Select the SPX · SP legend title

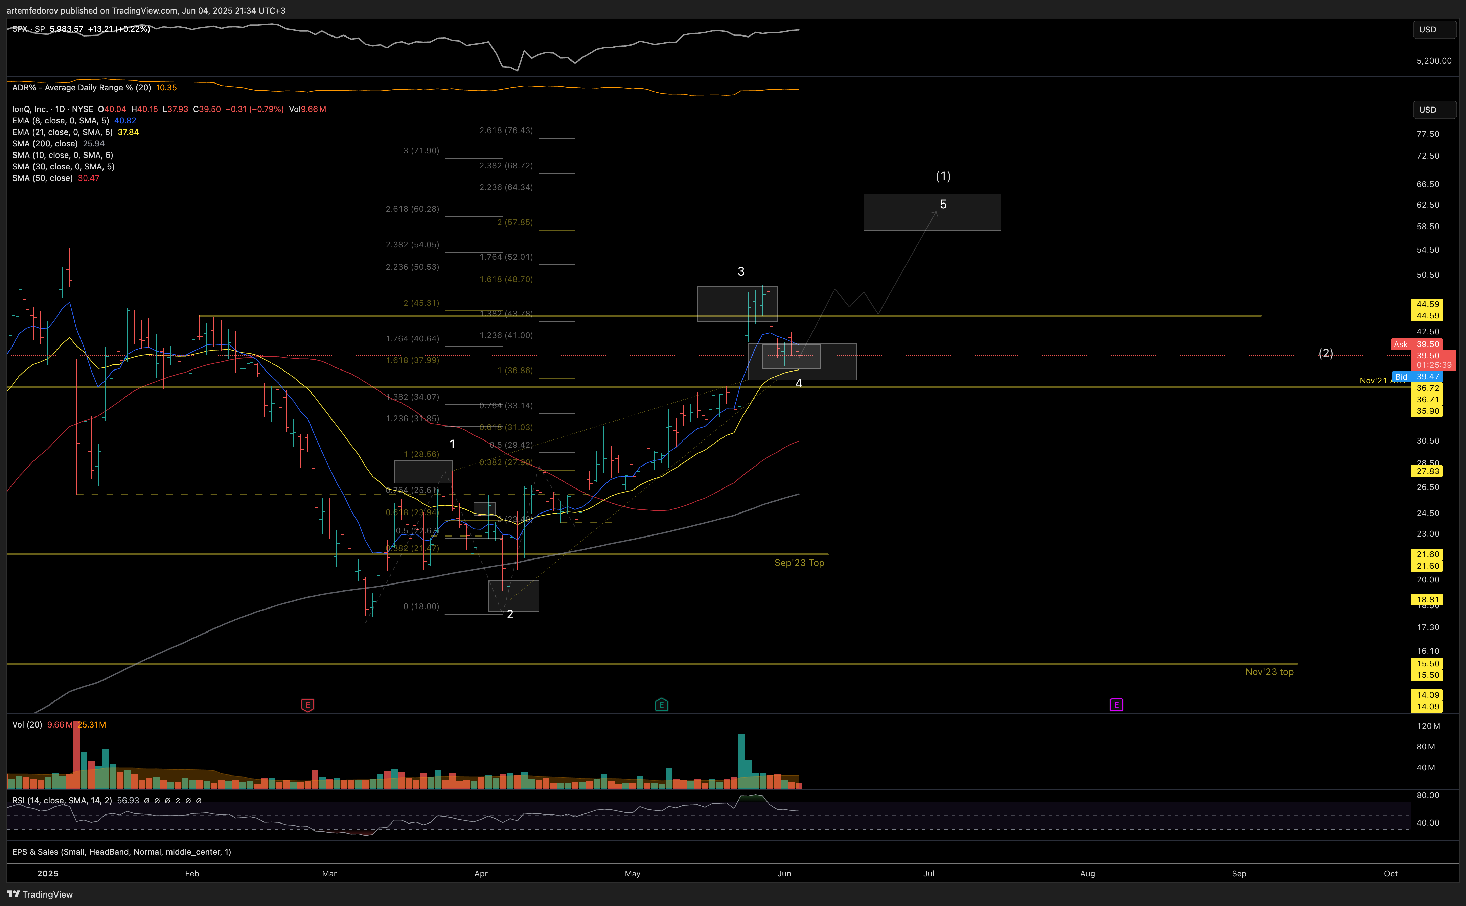tap(28, 29)
